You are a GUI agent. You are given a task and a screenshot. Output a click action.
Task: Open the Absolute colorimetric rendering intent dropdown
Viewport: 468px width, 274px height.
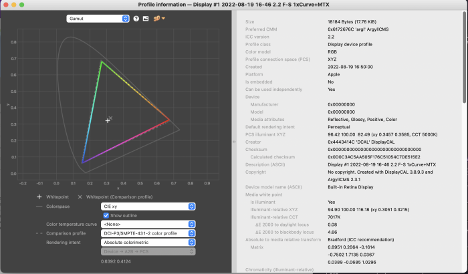click(148, 241)
